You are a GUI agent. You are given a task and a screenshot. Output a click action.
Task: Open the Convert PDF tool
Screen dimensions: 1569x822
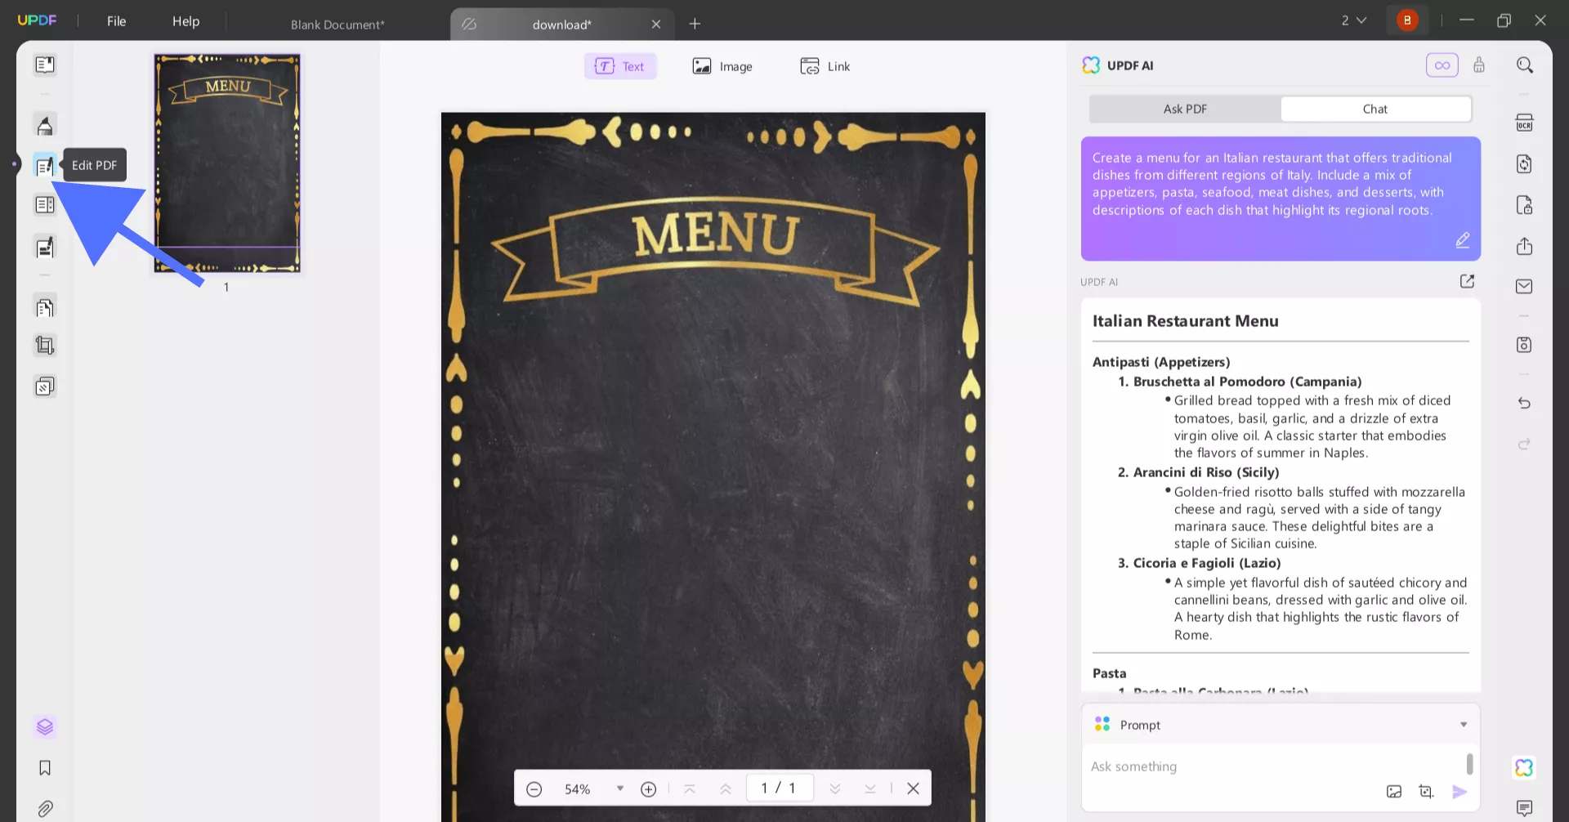[x=1524, y=164]
